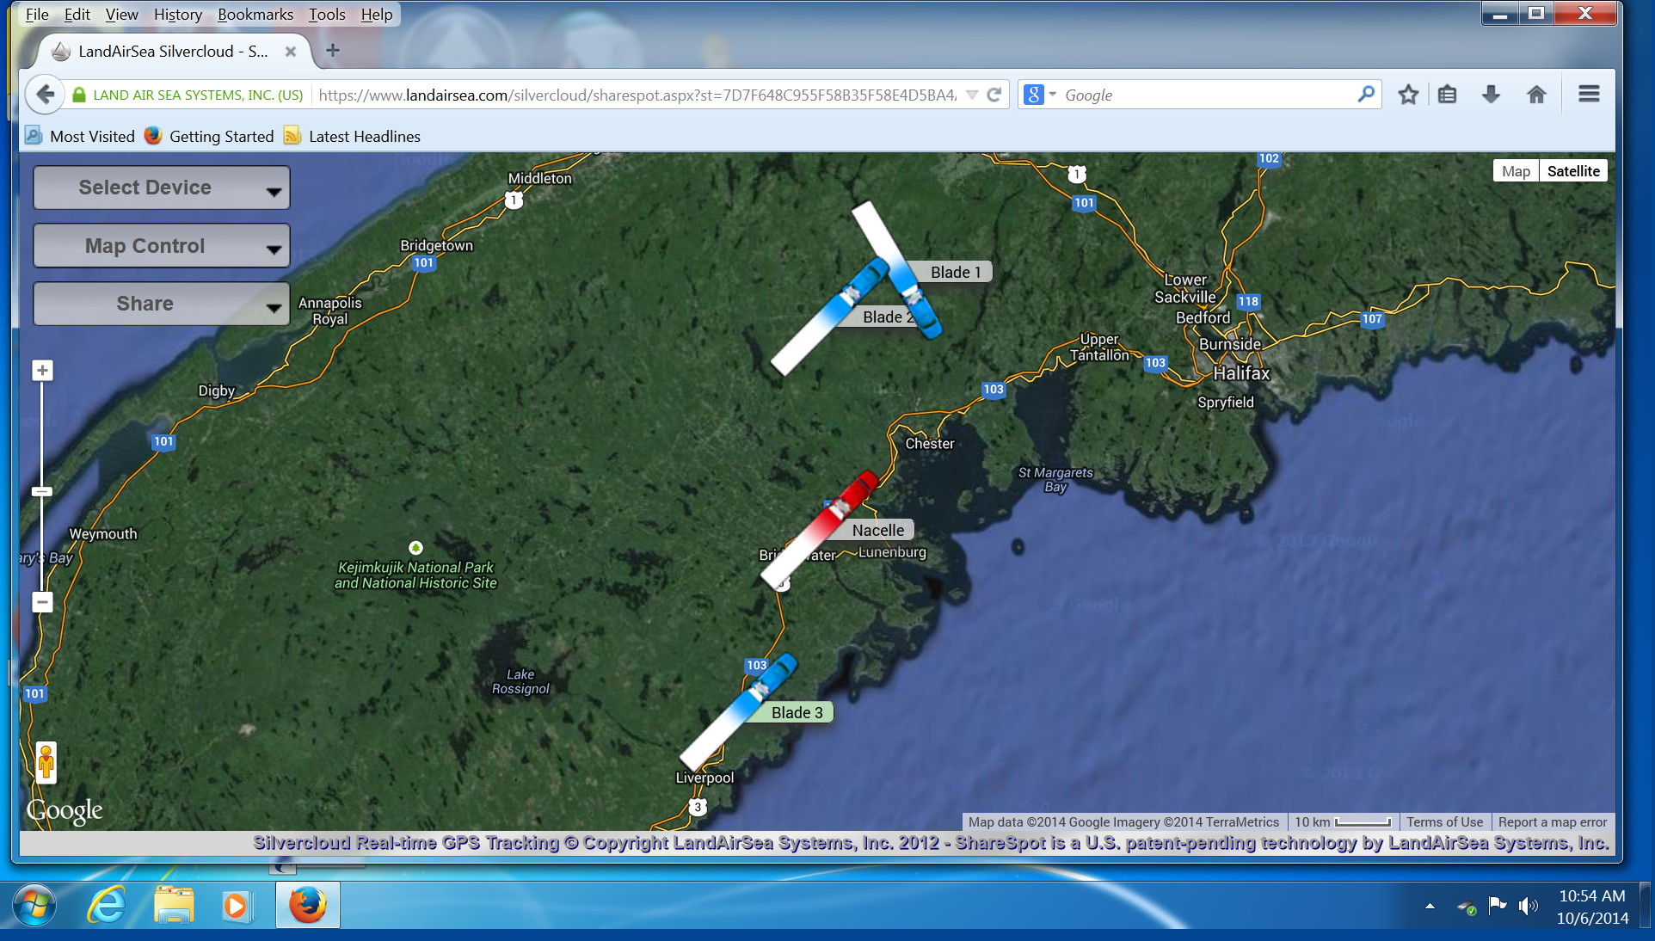
Task: Open the History menu
Action: tap(178, 14)
